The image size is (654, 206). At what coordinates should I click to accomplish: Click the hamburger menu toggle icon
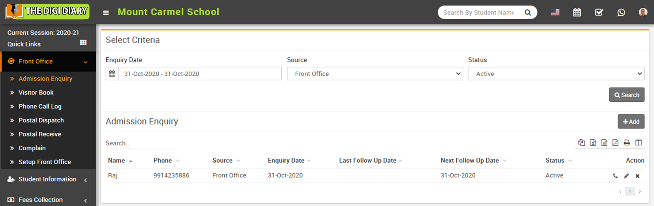pyautogui.click(x=106, y=13)
